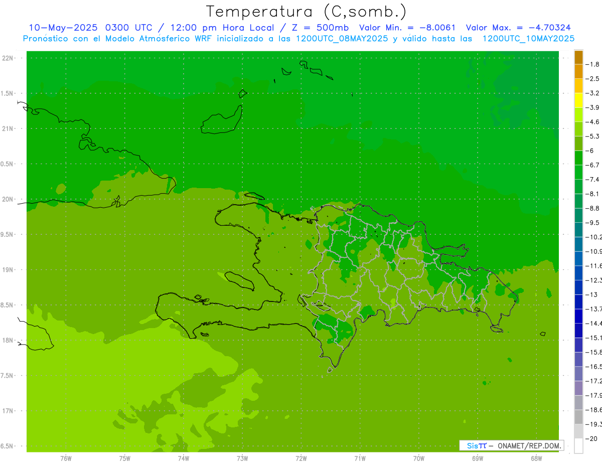
Task: Click the 'Temperatura (C,somb.)' title
Action: (x=306, y=12)
